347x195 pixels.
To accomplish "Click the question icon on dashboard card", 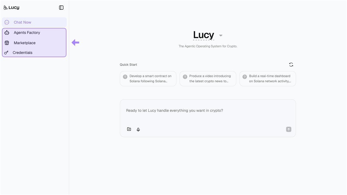I will (245, 77).
